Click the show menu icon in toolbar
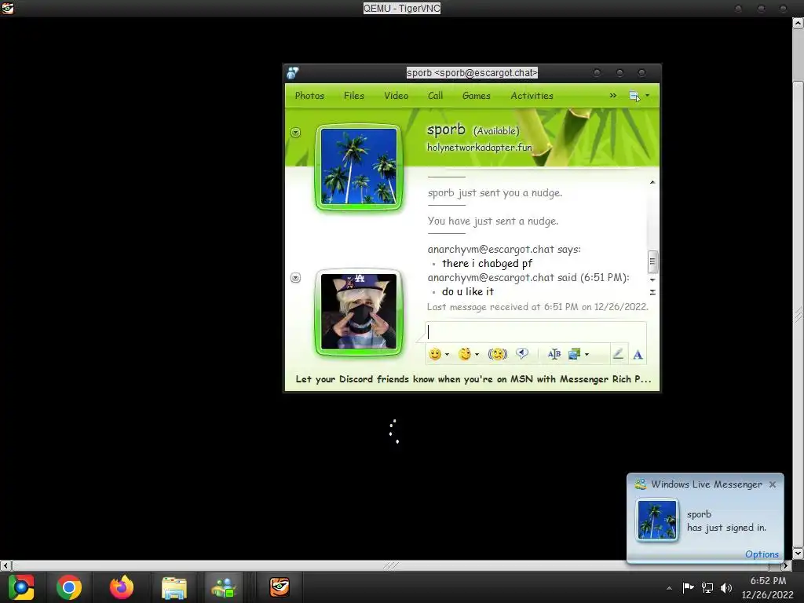This screenshot has height=603, width=804. [x=634, y=96]
